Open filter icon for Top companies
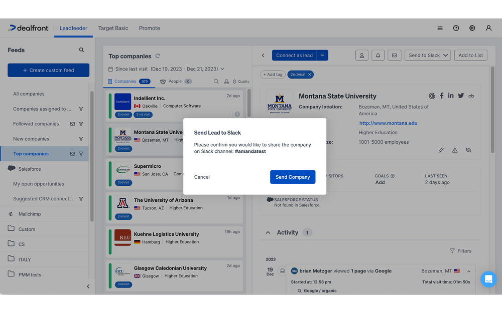 coord(81,154)
